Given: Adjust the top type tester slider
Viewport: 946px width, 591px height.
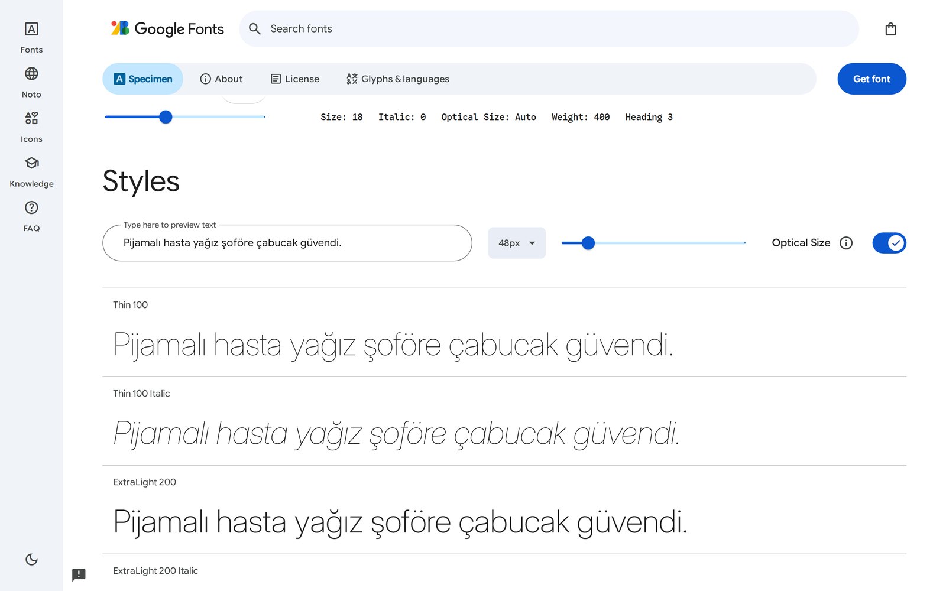Looking at the screenshot, I should 185,117.
